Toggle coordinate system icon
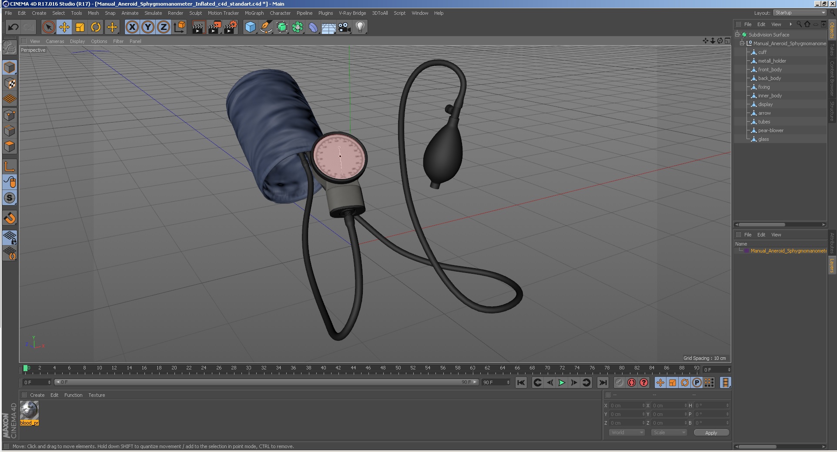Screen dimensions: 837x452 (x=179, y=27)
